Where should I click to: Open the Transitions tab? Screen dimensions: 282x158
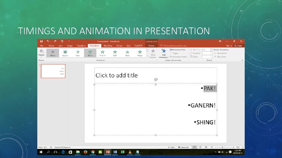81,46
